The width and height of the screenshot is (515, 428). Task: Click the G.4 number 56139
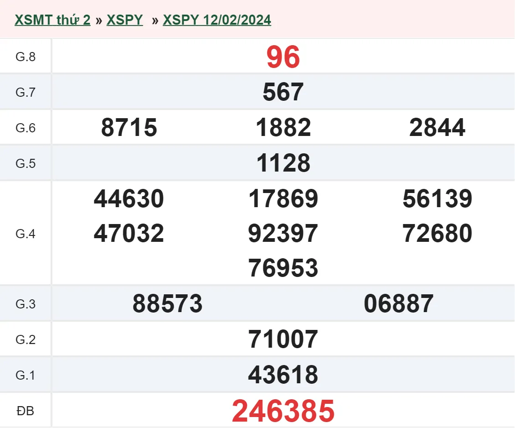[437, 198]
